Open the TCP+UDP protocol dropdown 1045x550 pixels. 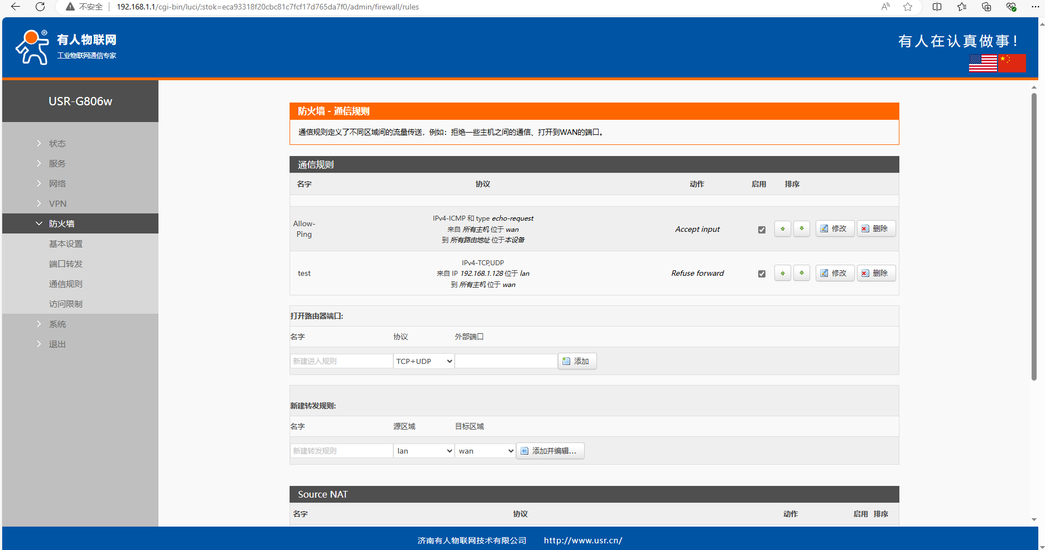point(423,361)
